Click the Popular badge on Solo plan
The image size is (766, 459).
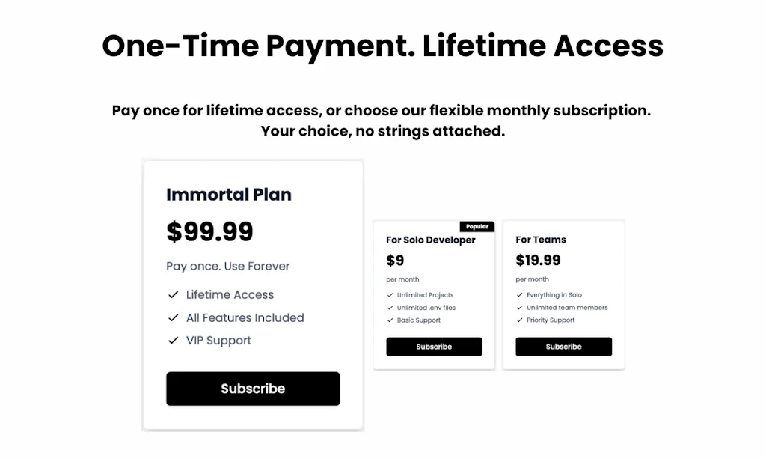tap(477, 226)
